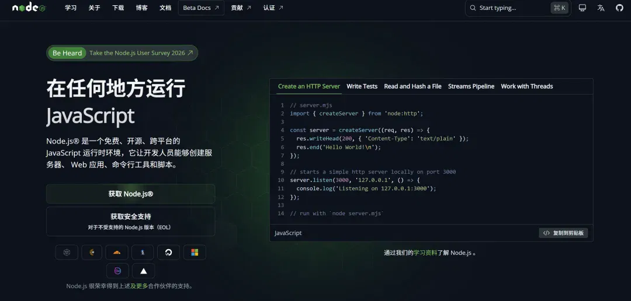Open the Vercel triangle partner logo
This screenshot has width=631, height=301.
point(143,271)
